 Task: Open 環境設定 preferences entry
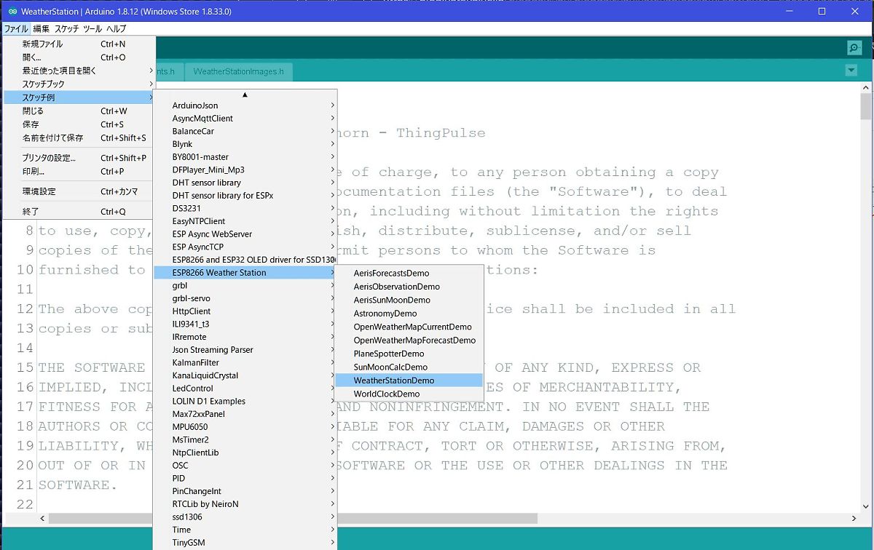point(79,191)
